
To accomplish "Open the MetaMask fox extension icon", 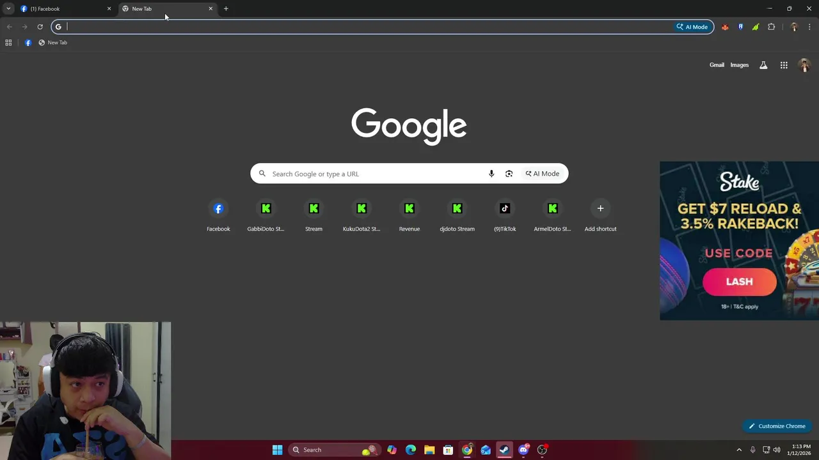I will pos(725,27).
